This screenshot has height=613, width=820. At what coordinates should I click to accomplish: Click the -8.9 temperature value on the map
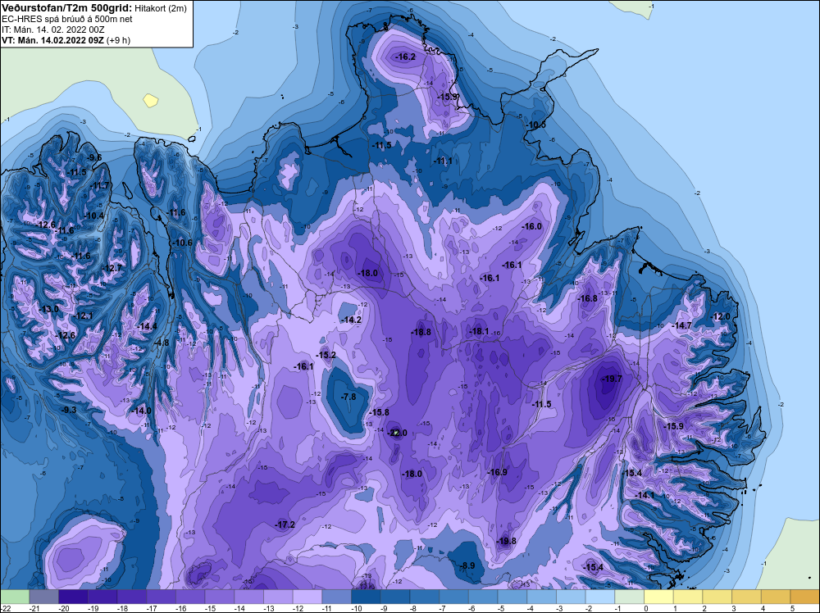tap(467, 565)
